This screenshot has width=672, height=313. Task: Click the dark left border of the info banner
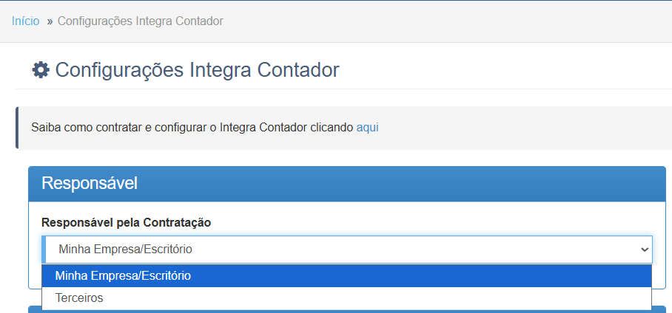point(17,127)
